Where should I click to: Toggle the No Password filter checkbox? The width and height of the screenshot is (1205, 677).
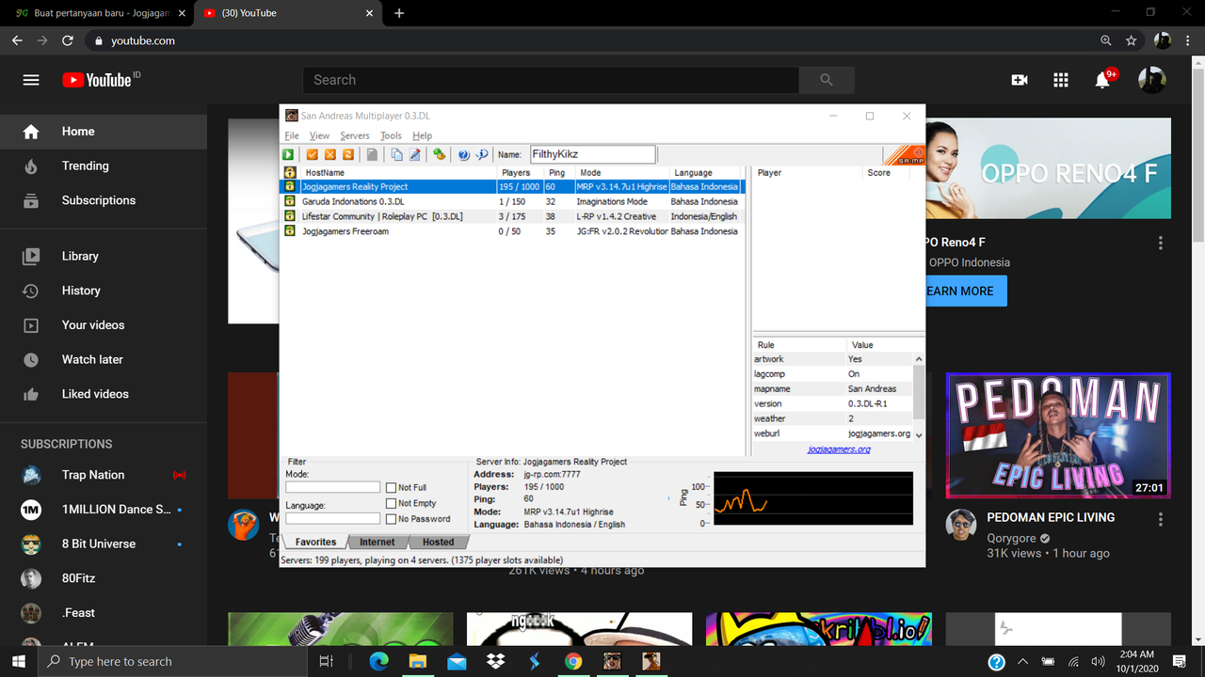[391, 519]
